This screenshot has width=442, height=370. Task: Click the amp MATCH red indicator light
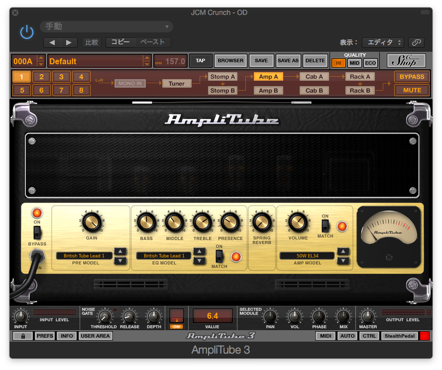[342, 226]
